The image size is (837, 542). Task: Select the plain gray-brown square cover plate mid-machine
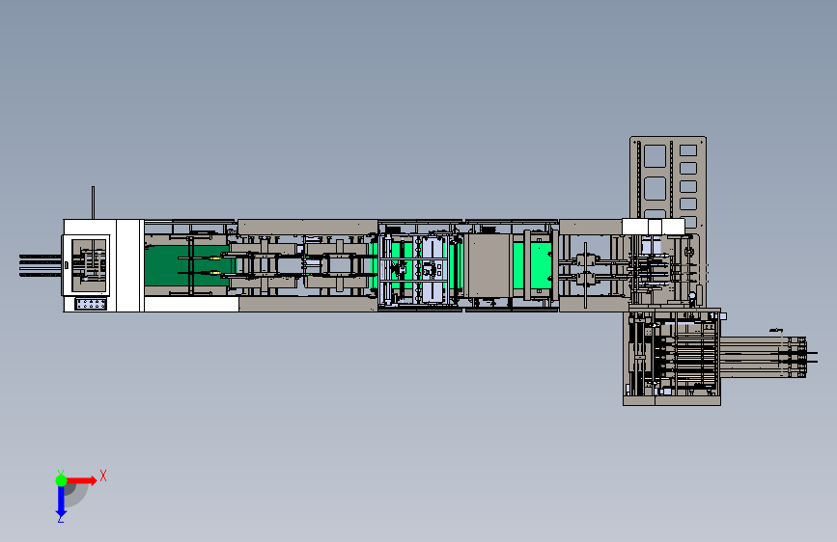click(487, 265)
